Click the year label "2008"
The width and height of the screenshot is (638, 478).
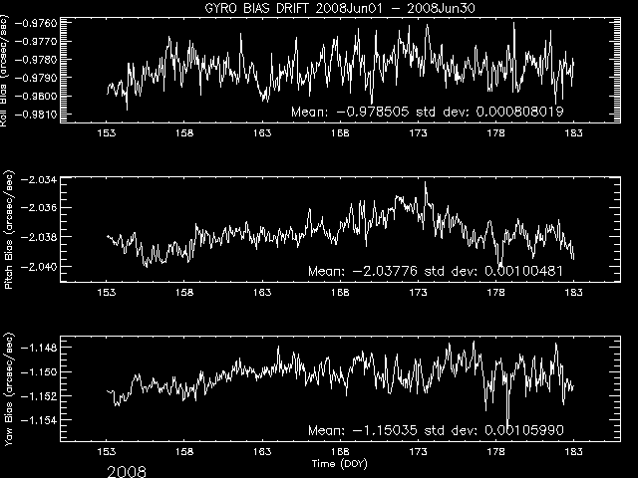tap(127, 471)
